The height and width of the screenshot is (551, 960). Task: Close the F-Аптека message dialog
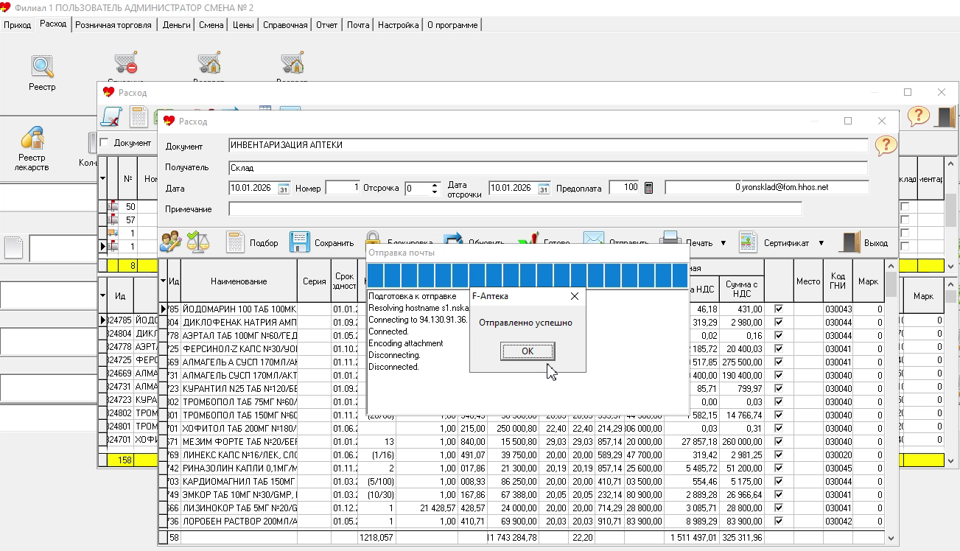575,296
